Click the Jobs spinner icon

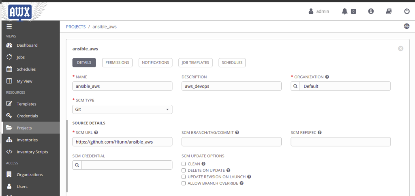coord(9,57)
